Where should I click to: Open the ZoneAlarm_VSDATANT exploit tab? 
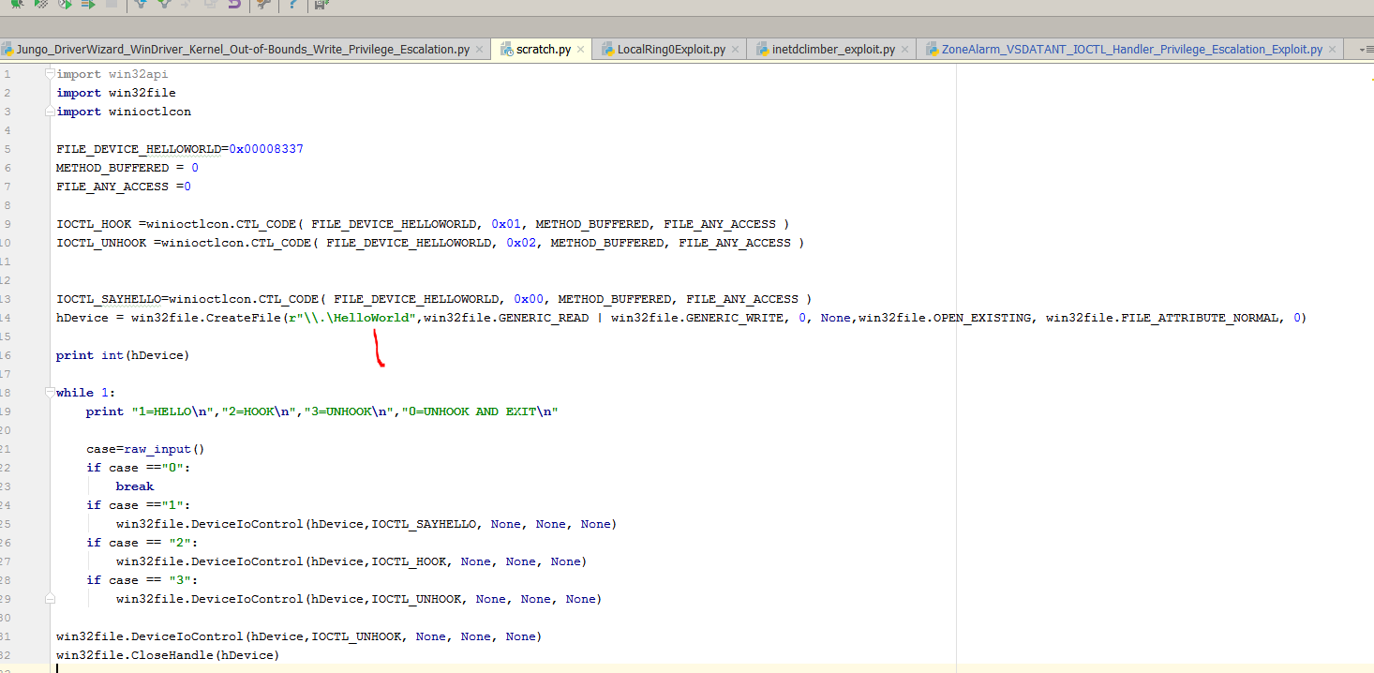[1130, 50]
